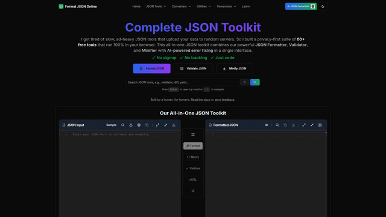Click the Formatted JSON output area
This screenshot has width=386, height=217.
pyautogui.click(x=266, y=174)
